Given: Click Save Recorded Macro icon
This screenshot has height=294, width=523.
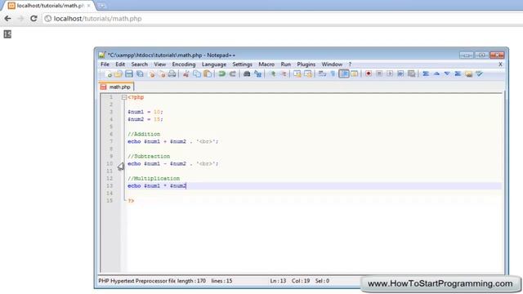Looking at the screenshot, I should (412, 74).
